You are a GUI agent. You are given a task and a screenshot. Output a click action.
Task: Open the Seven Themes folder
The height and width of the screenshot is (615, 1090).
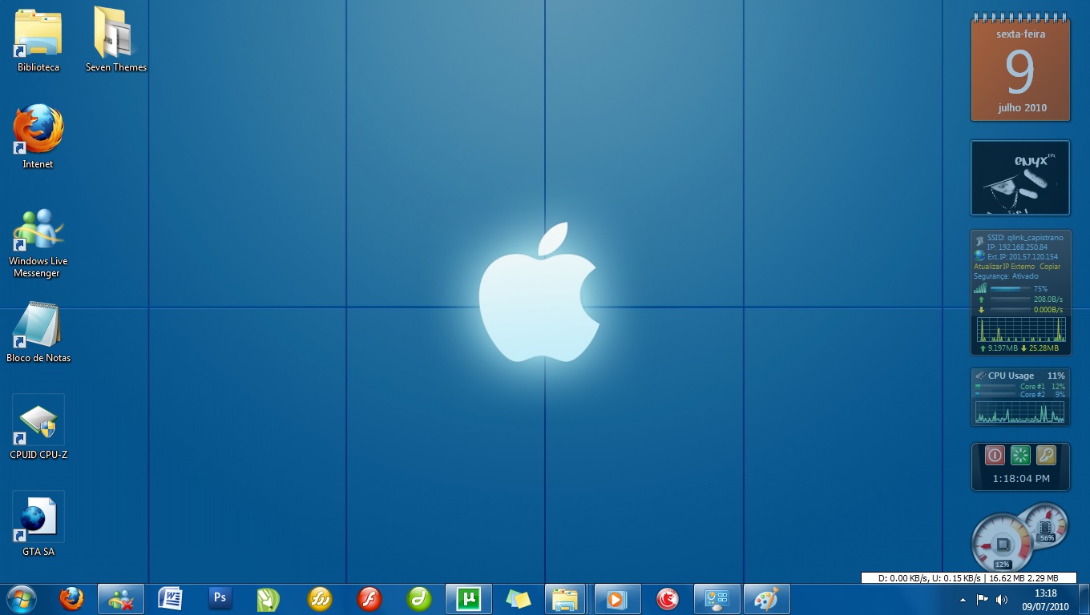click(x=115, y=40)
